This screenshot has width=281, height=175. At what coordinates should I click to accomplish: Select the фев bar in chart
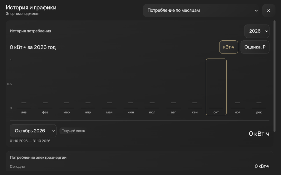tap(45, 87)
